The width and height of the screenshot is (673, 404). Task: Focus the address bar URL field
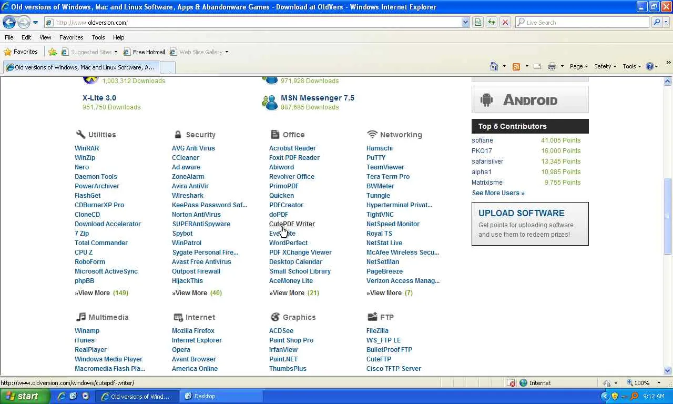click(x=252, y=22)
